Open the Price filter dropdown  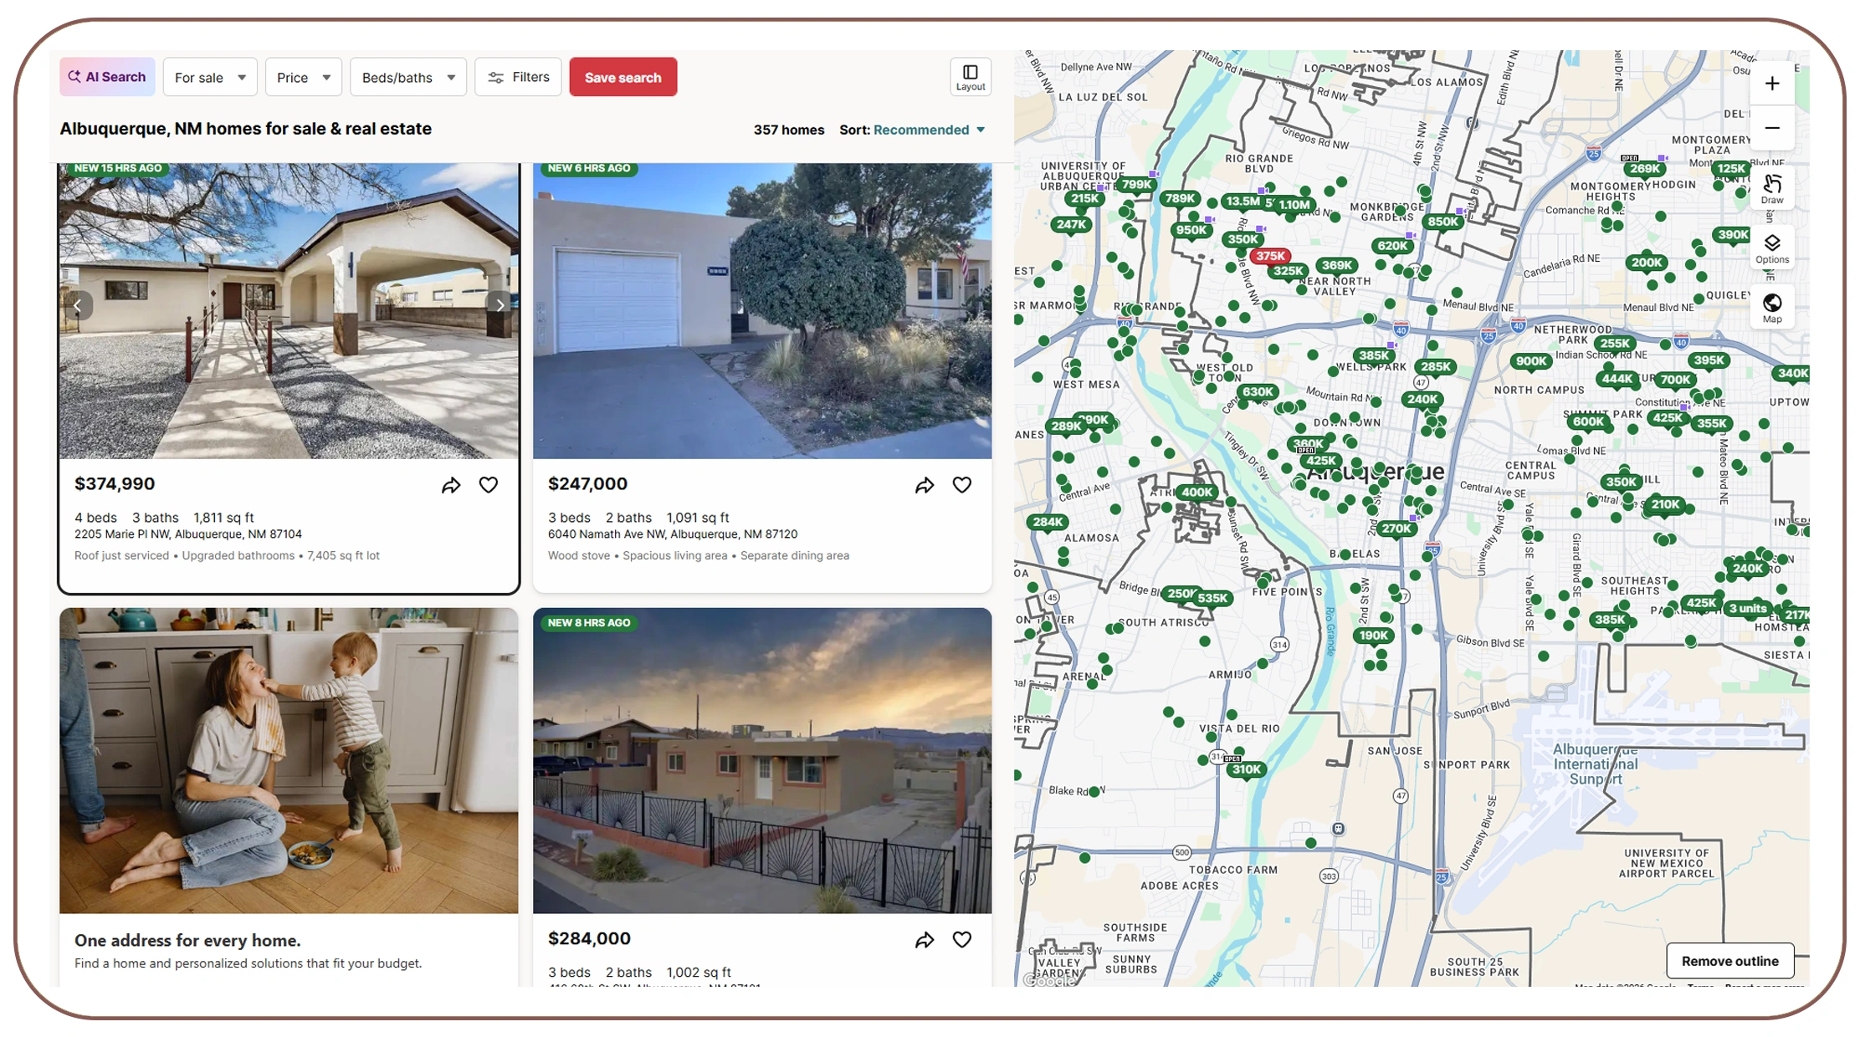pos(303,77)
